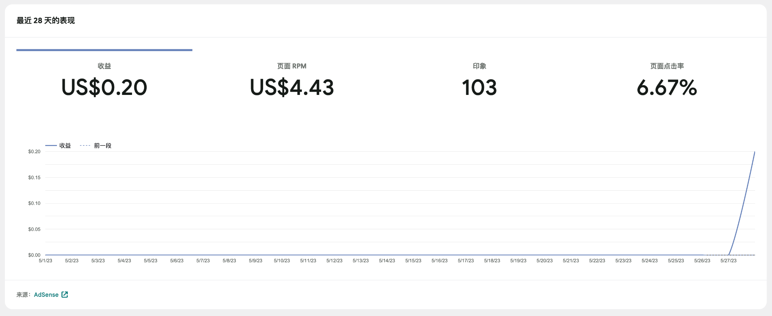Select the 印象 metric tab

479,66
